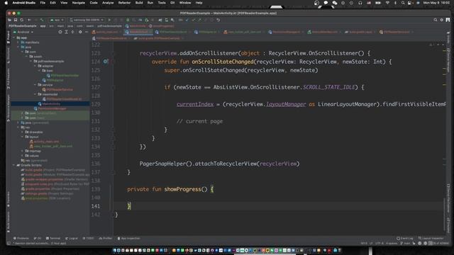Select MainActivity in project tree

(x=51, y=104)
